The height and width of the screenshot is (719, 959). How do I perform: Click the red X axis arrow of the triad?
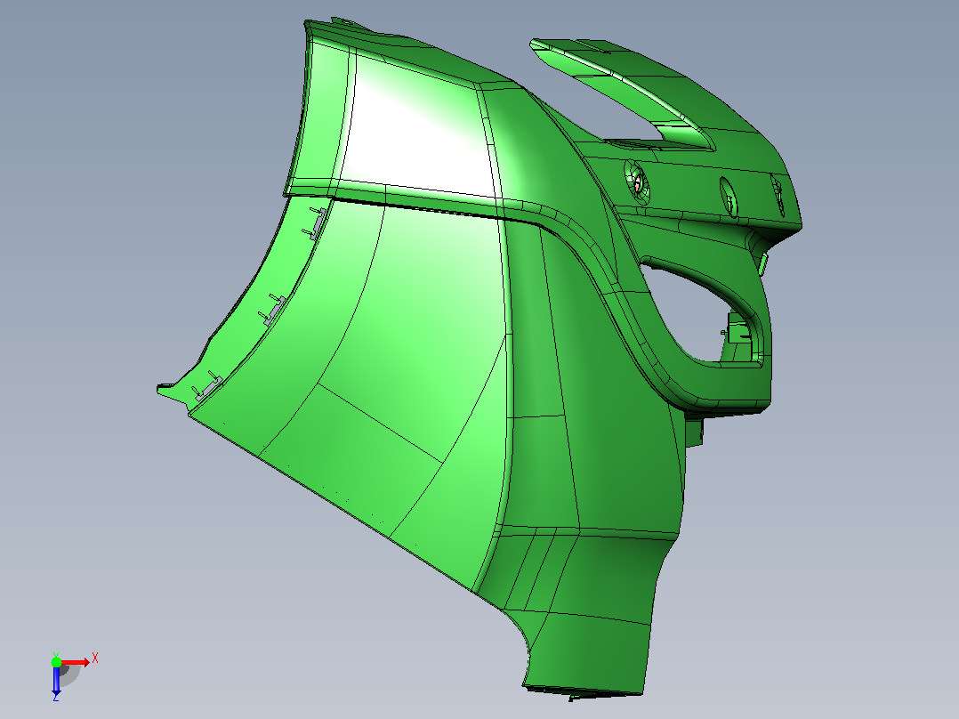(76, 662)
